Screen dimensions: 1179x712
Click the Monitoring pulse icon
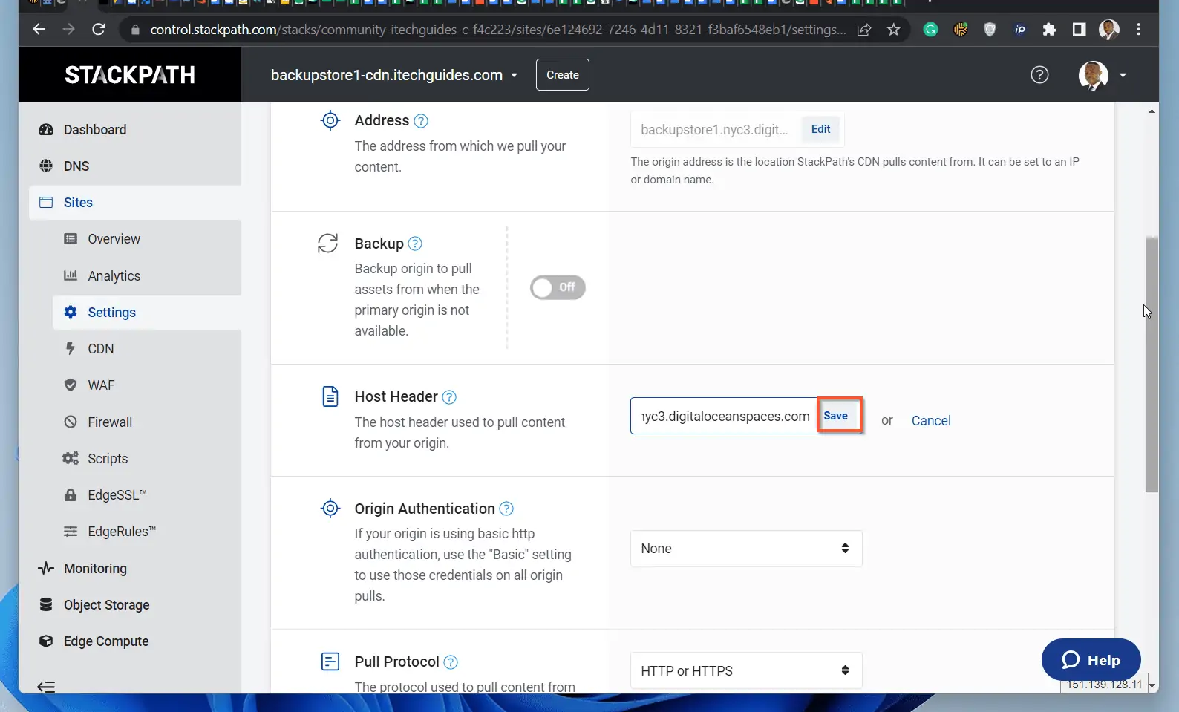point(46,568)
